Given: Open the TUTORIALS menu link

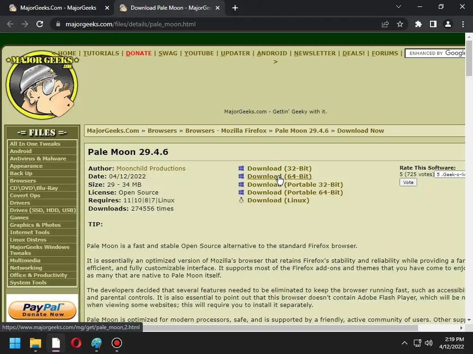Looking at the screenshot, I should (x=101, y=53).
